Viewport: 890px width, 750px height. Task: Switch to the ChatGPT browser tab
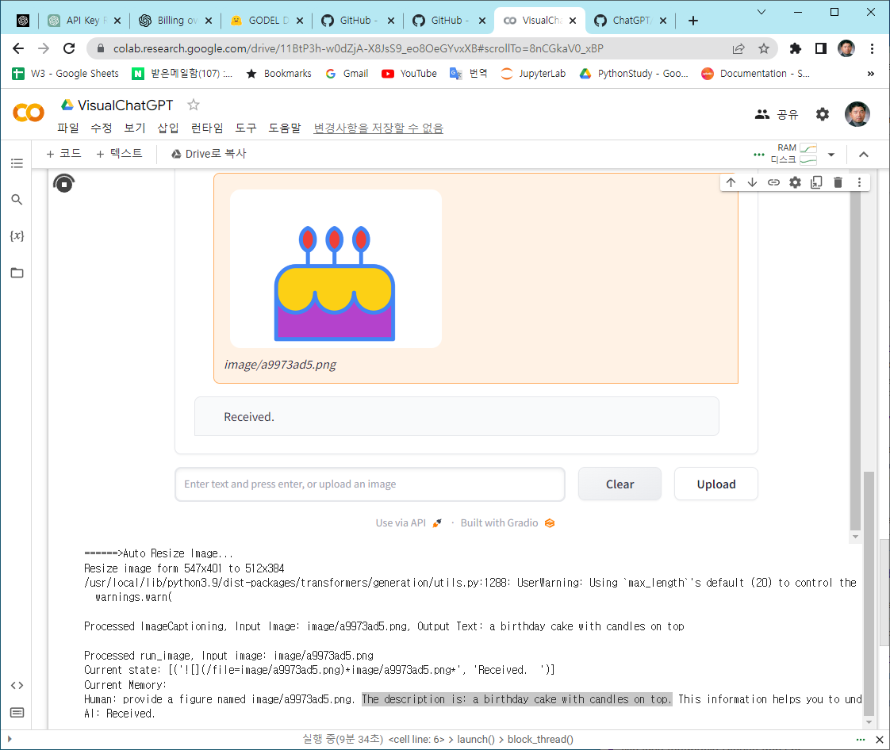coord(631,20)
